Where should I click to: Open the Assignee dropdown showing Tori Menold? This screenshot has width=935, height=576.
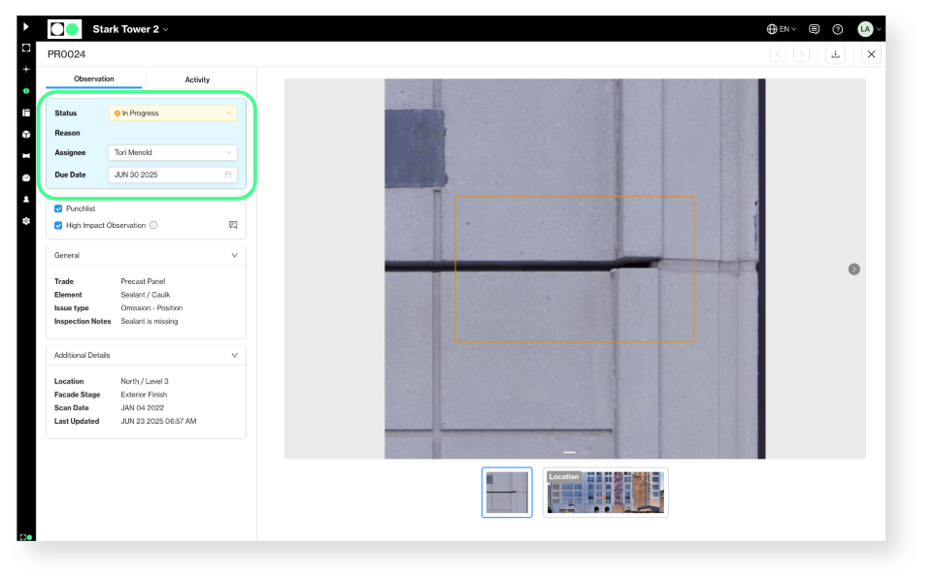[173, 152]
